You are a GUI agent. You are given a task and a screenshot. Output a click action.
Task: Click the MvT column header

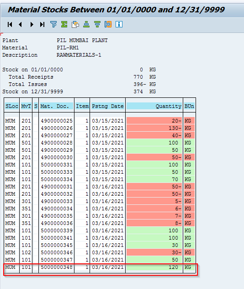click(26, 106)
